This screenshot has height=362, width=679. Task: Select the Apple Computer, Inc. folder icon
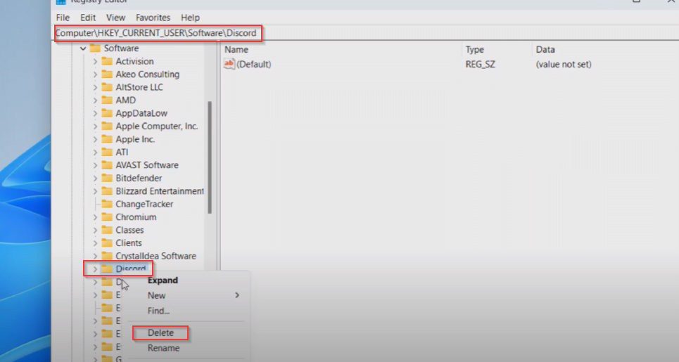(x=107, y=126)
